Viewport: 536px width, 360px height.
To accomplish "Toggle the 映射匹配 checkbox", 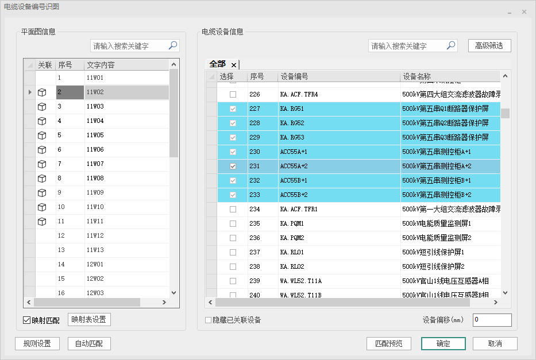I will coord(26,320).
